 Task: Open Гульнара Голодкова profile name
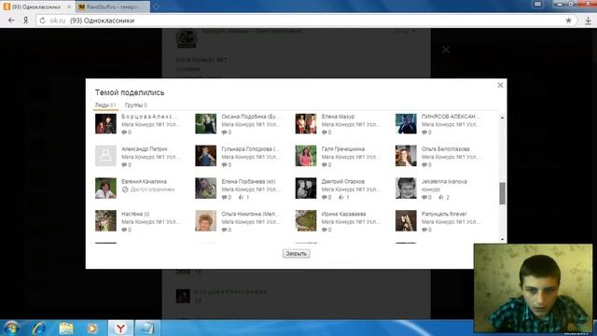[251, 149]
